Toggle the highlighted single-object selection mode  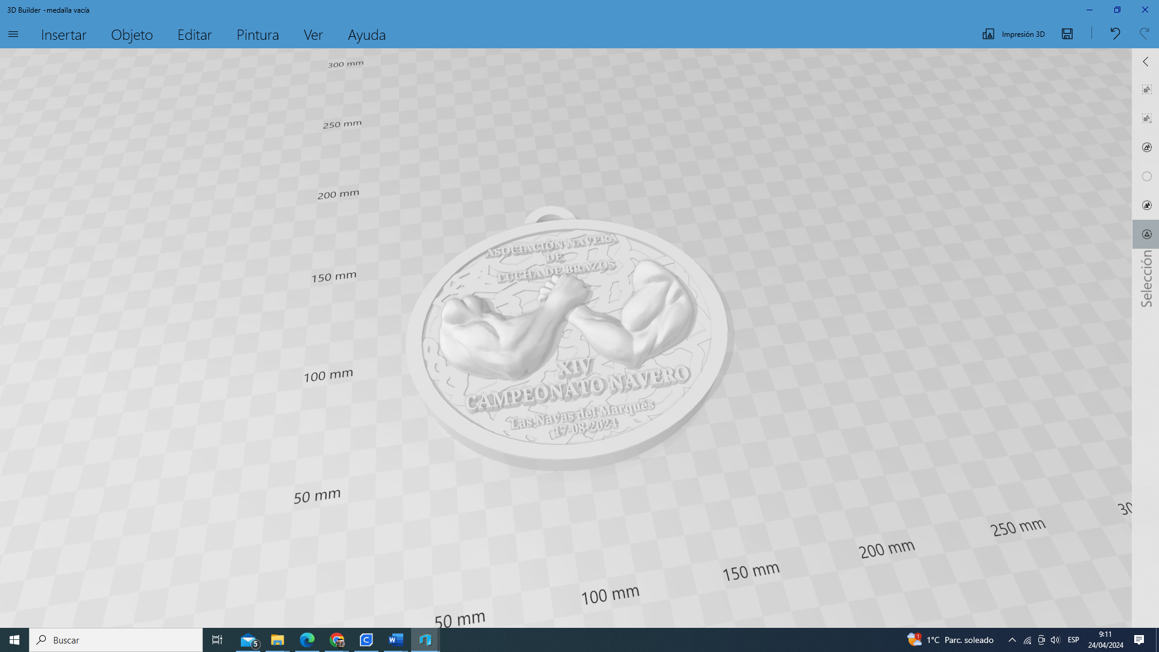coord(1146,234)
